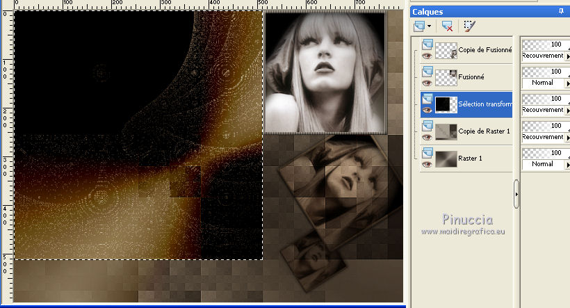This screenshot has height=308, width=570.
Task: Select the Copie de Raster 1 thumbnail
Action: (446, 132)
